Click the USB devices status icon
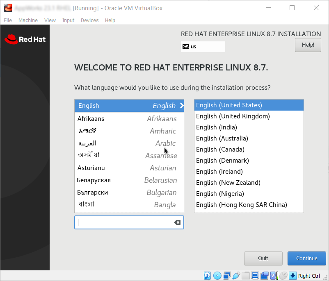The image size is (329, 281). coord(236,276)
